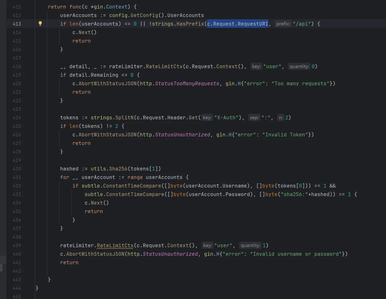Click the "n:" inlay hint on line 424
Viewport: 386px width, 299px height.
point(280,118)
